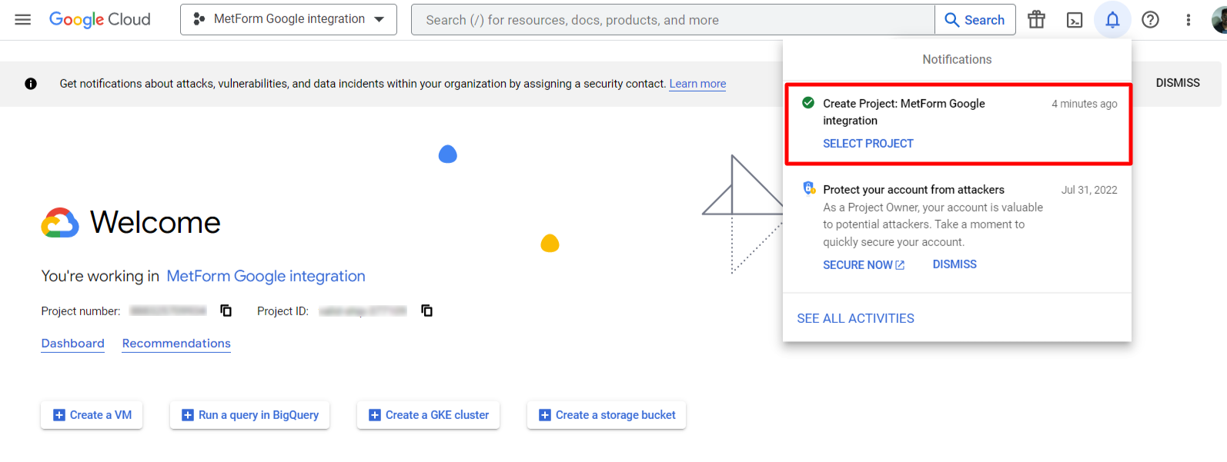This screenshot has width=1227, height=462.
Task: Open the free trial gift icon
Action: click(x=1037, y=19)
